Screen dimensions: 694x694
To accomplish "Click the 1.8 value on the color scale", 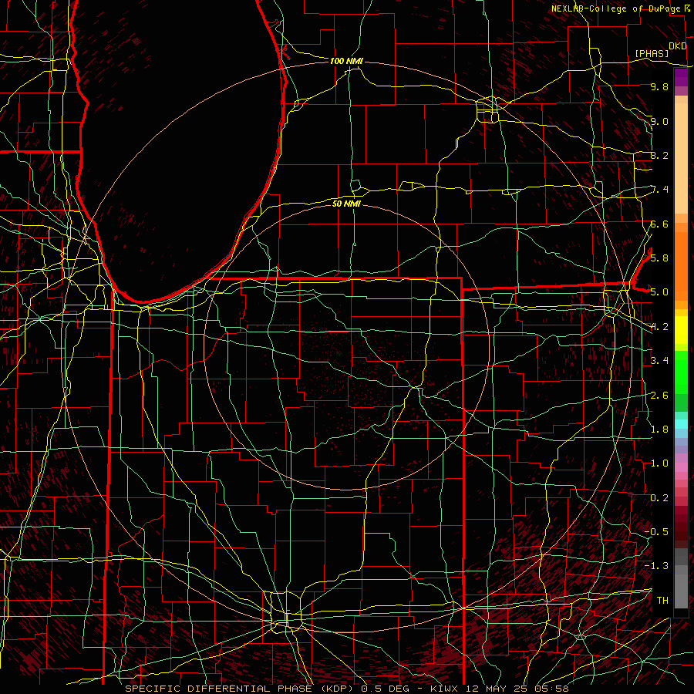I will (x=659, y=430).
